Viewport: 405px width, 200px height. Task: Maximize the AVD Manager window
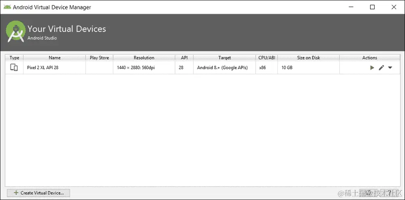372,7
